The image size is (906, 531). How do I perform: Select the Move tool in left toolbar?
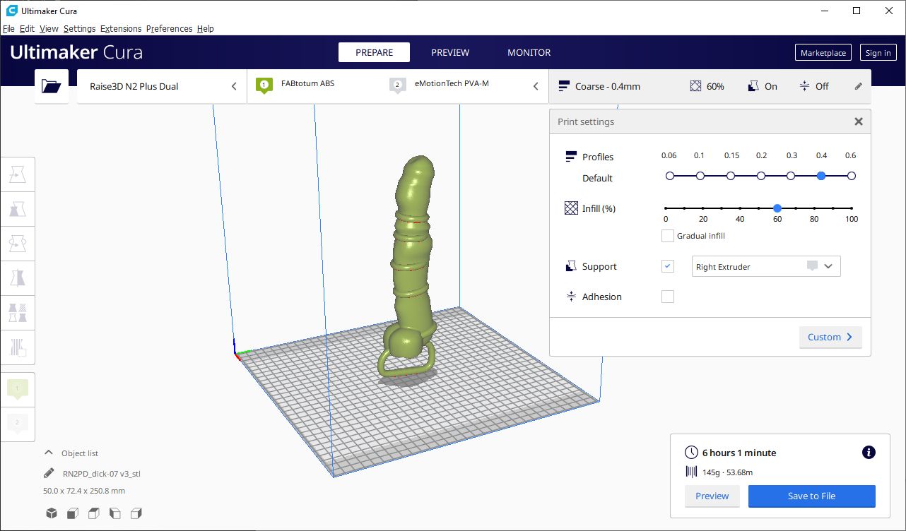click(x=18, y=174)
